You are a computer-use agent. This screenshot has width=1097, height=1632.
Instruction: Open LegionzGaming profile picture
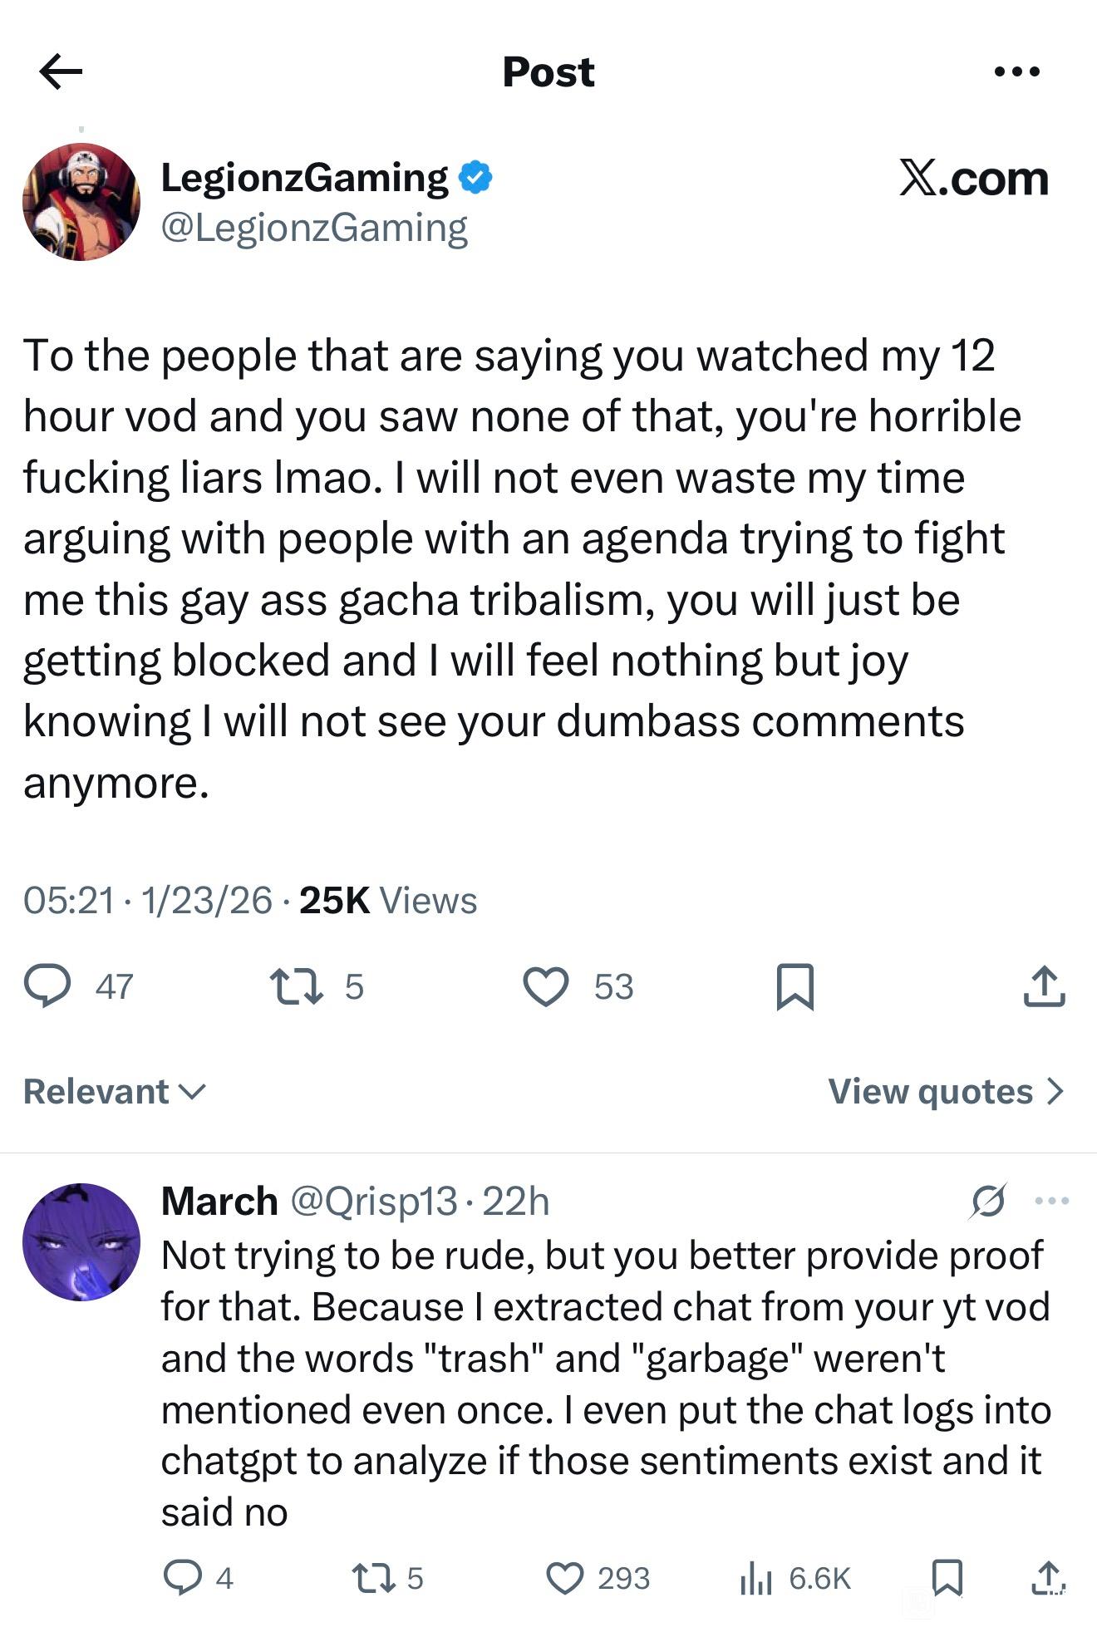pos(81,202)
